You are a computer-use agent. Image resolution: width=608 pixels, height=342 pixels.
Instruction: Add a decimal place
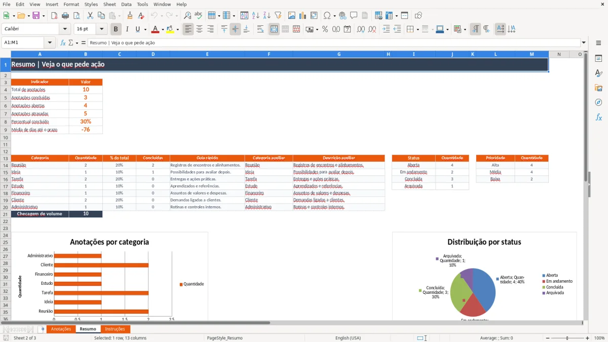pos(361,29)
